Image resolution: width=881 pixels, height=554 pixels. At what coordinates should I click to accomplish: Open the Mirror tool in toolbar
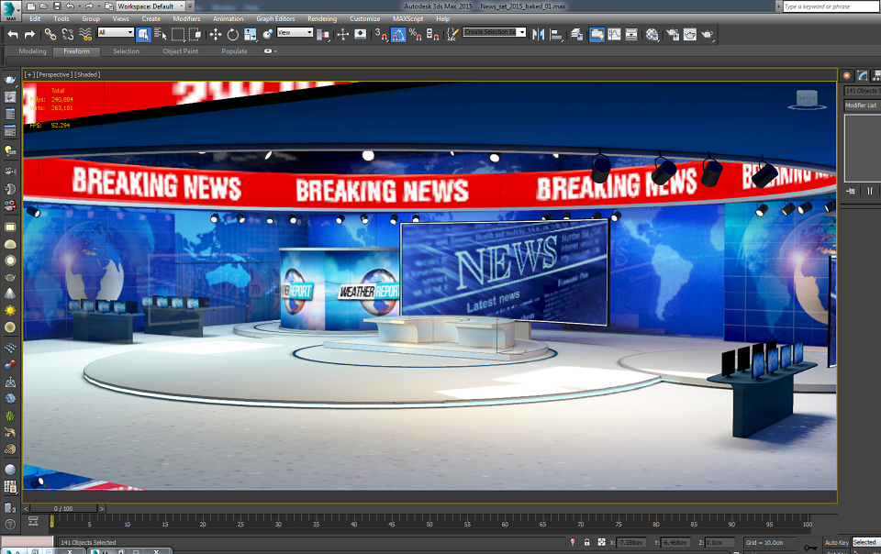pos(539,35)
